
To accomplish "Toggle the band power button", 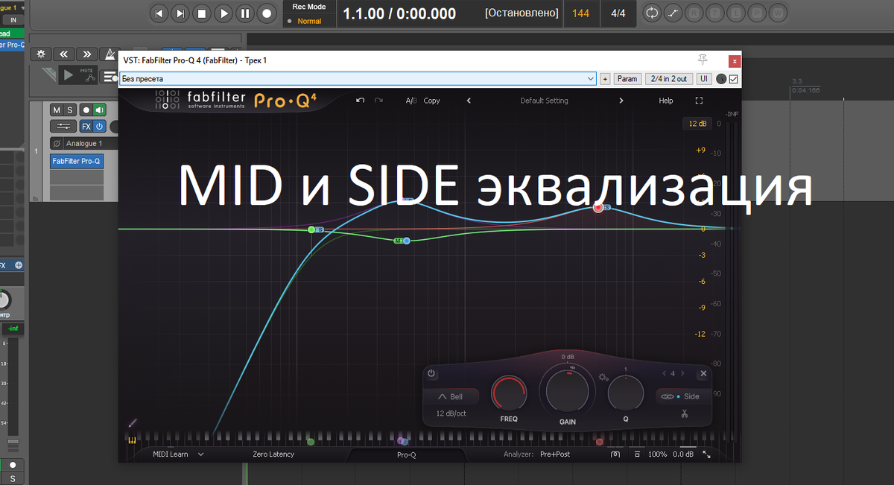I will coord(431,373).
